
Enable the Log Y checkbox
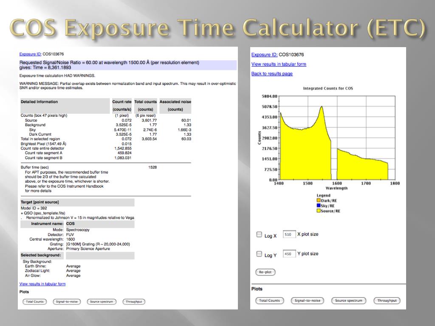pos(259,254)
